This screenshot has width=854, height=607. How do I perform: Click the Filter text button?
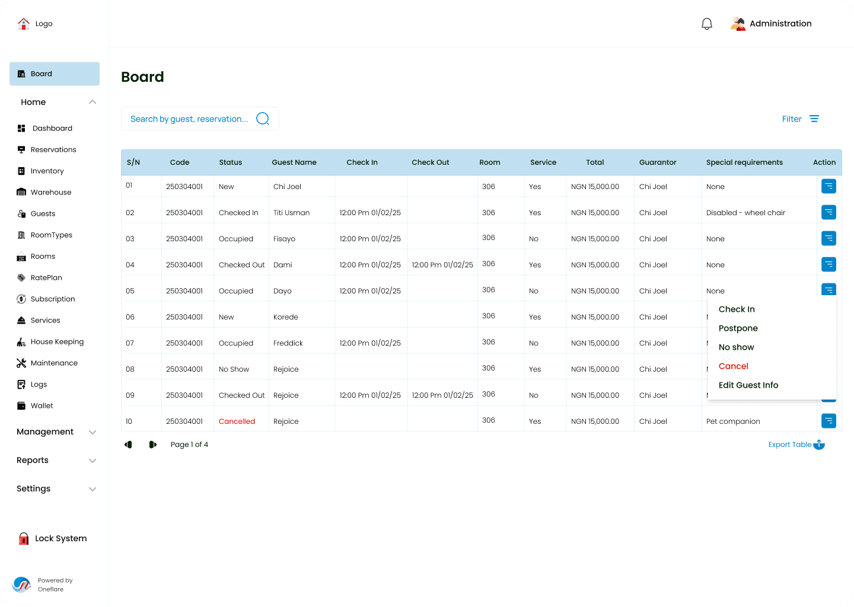791,119
